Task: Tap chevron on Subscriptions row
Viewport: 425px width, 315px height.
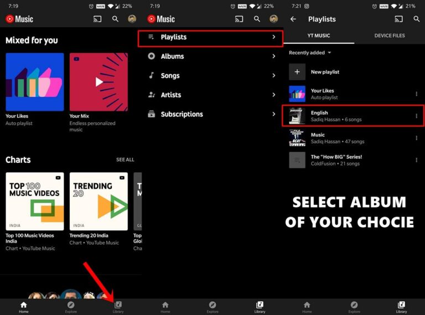Action: (274, 114)
